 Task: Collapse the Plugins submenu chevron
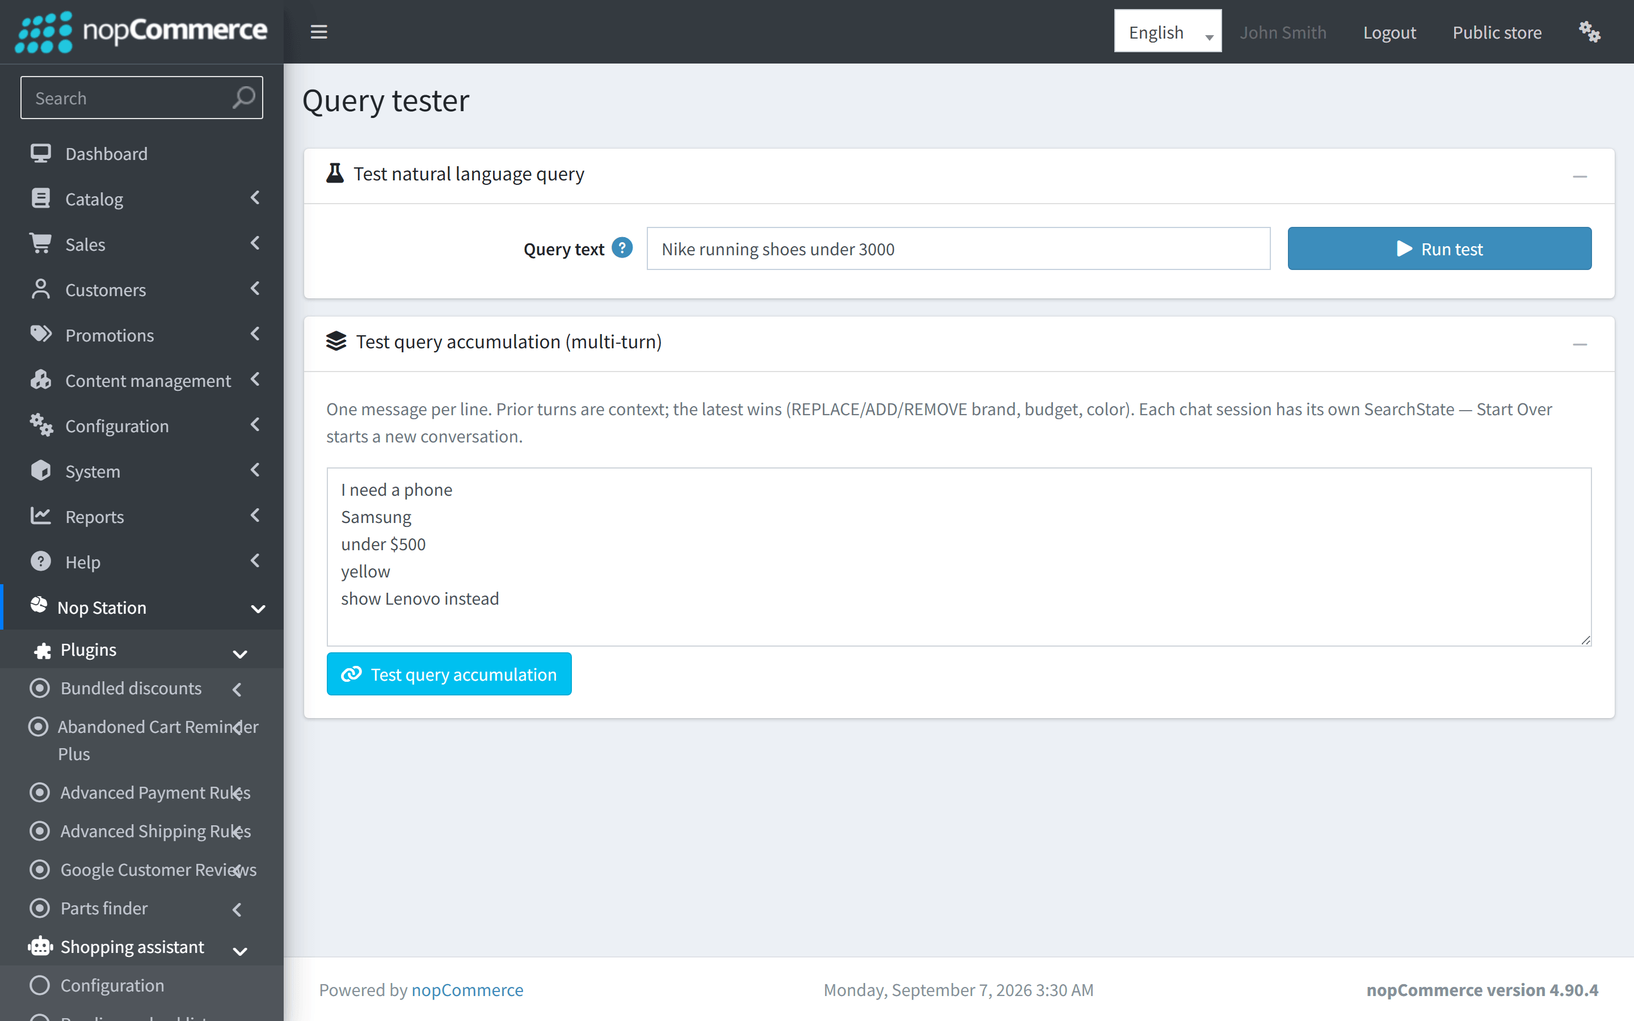pyautogui.click(x=239, y=653)
